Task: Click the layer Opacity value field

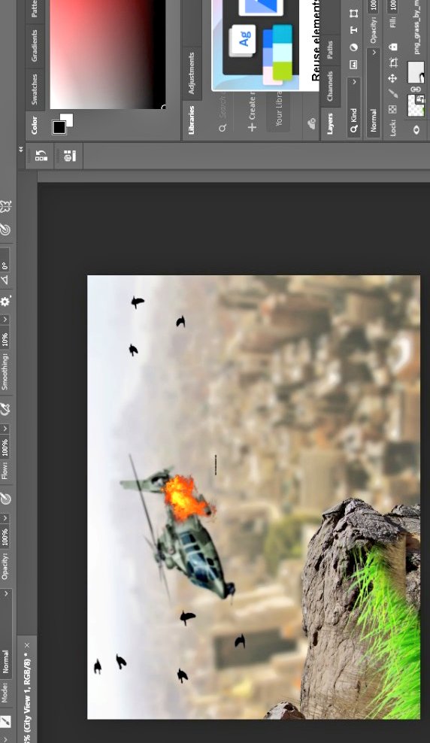Action: 373,6
